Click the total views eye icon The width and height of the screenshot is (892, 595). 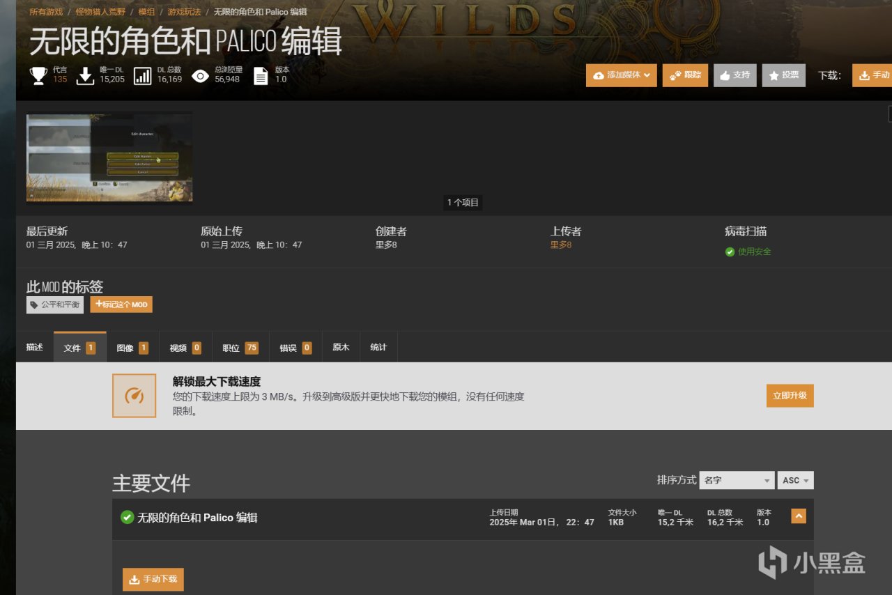[201, 75]
